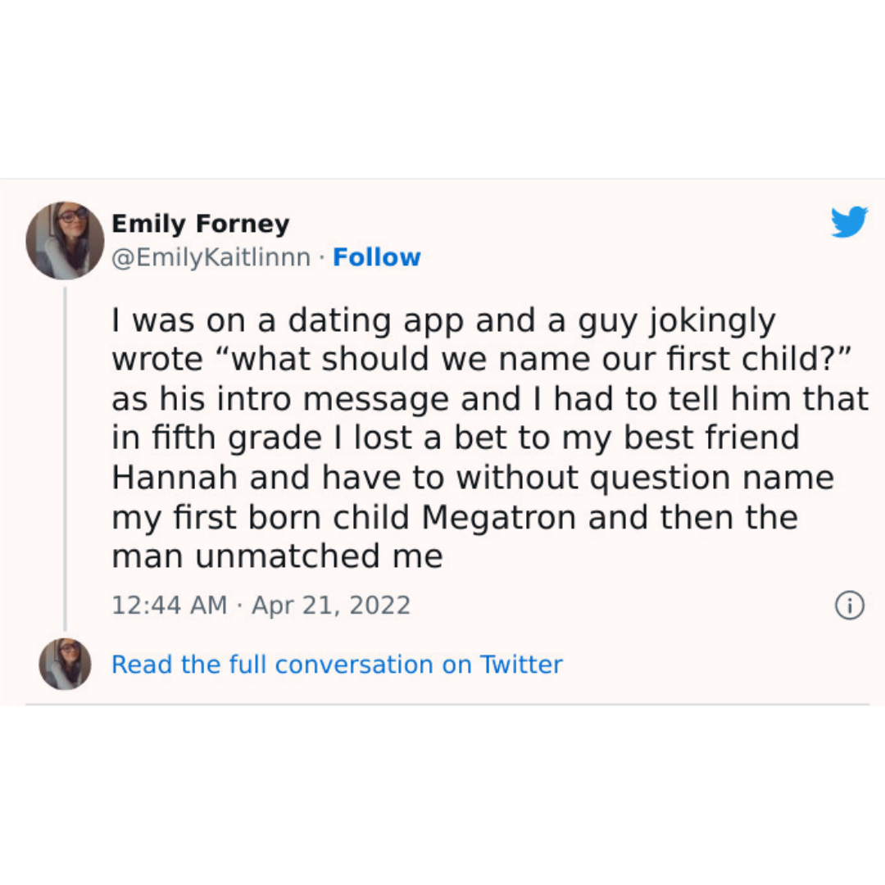Open the Emily Forney display name

point(200,224)
